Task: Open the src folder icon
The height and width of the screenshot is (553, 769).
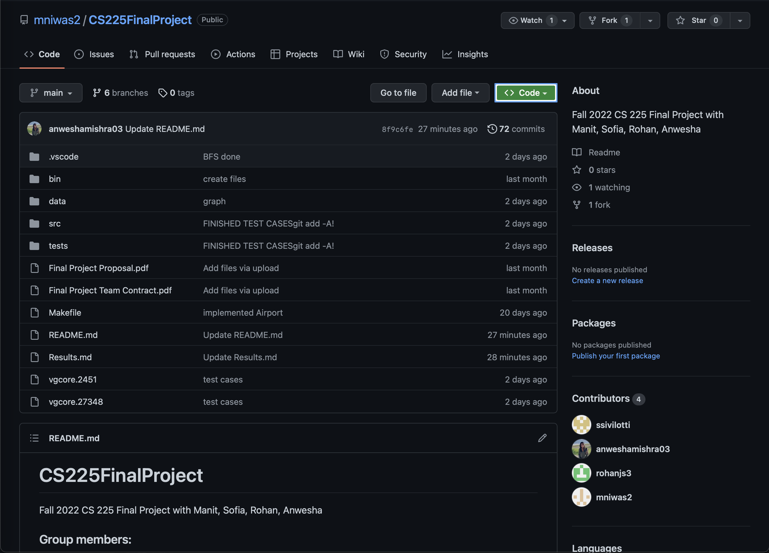Action: coord(34,223)
